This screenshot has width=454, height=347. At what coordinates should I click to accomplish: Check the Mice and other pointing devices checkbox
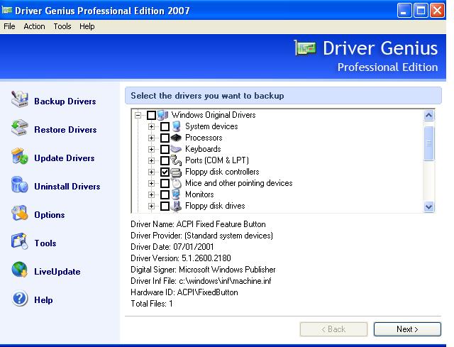coord(165,183)
